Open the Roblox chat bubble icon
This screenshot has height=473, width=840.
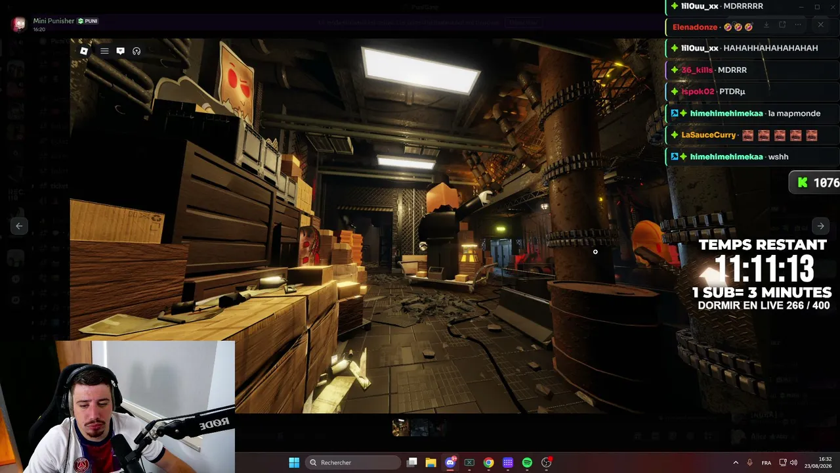click(120, 51)
